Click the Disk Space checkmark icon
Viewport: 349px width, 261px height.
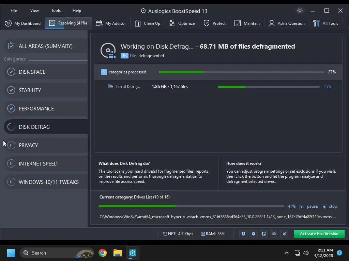tap(11, 72)
